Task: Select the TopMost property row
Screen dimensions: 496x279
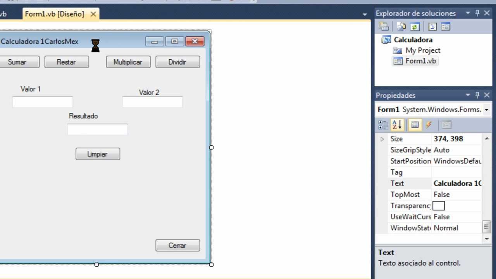Action: [x=435, y=195]
